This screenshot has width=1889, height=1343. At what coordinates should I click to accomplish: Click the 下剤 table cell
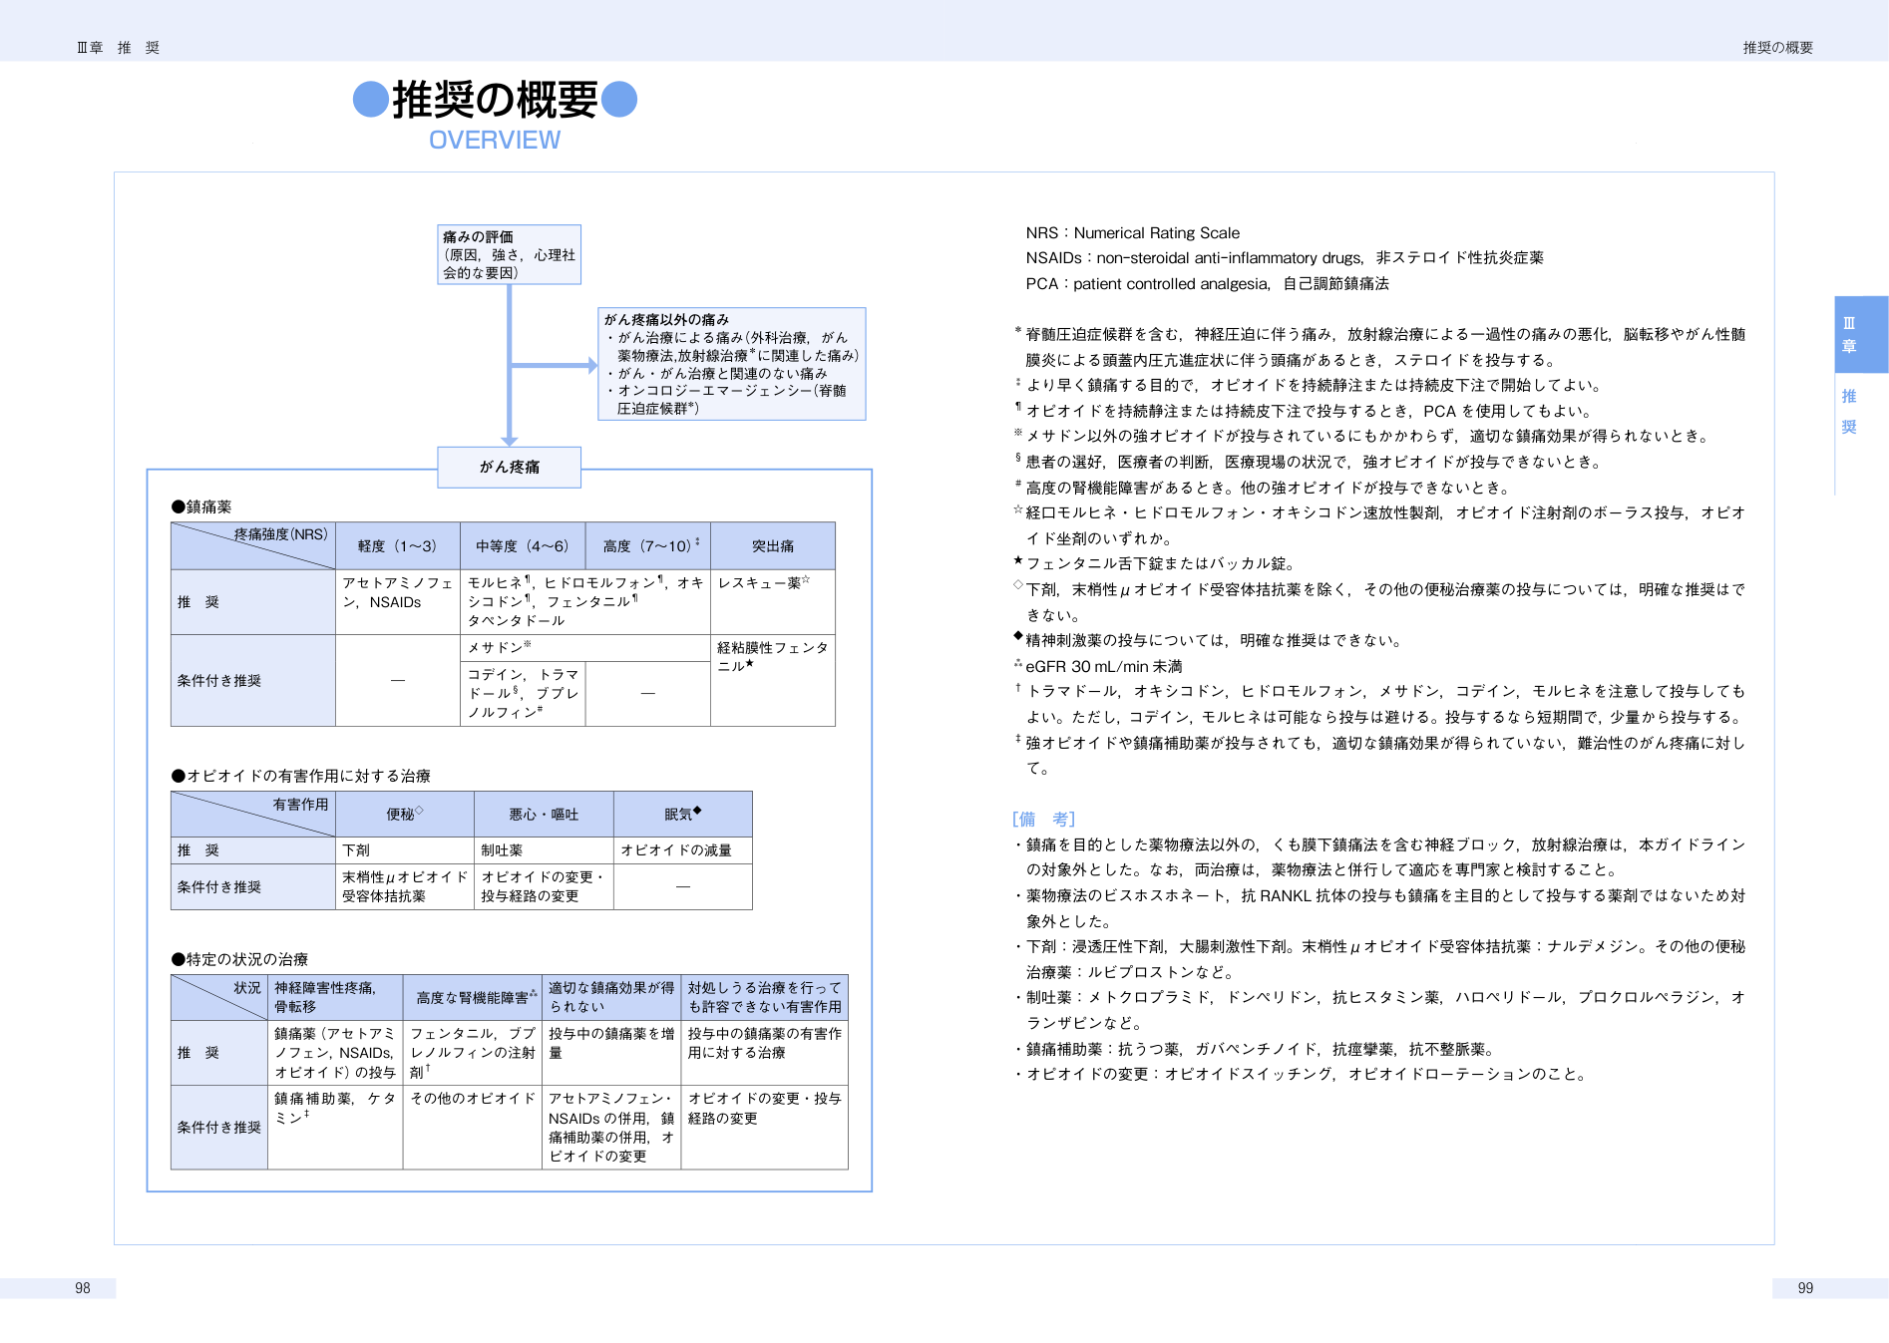coord(405,850)
